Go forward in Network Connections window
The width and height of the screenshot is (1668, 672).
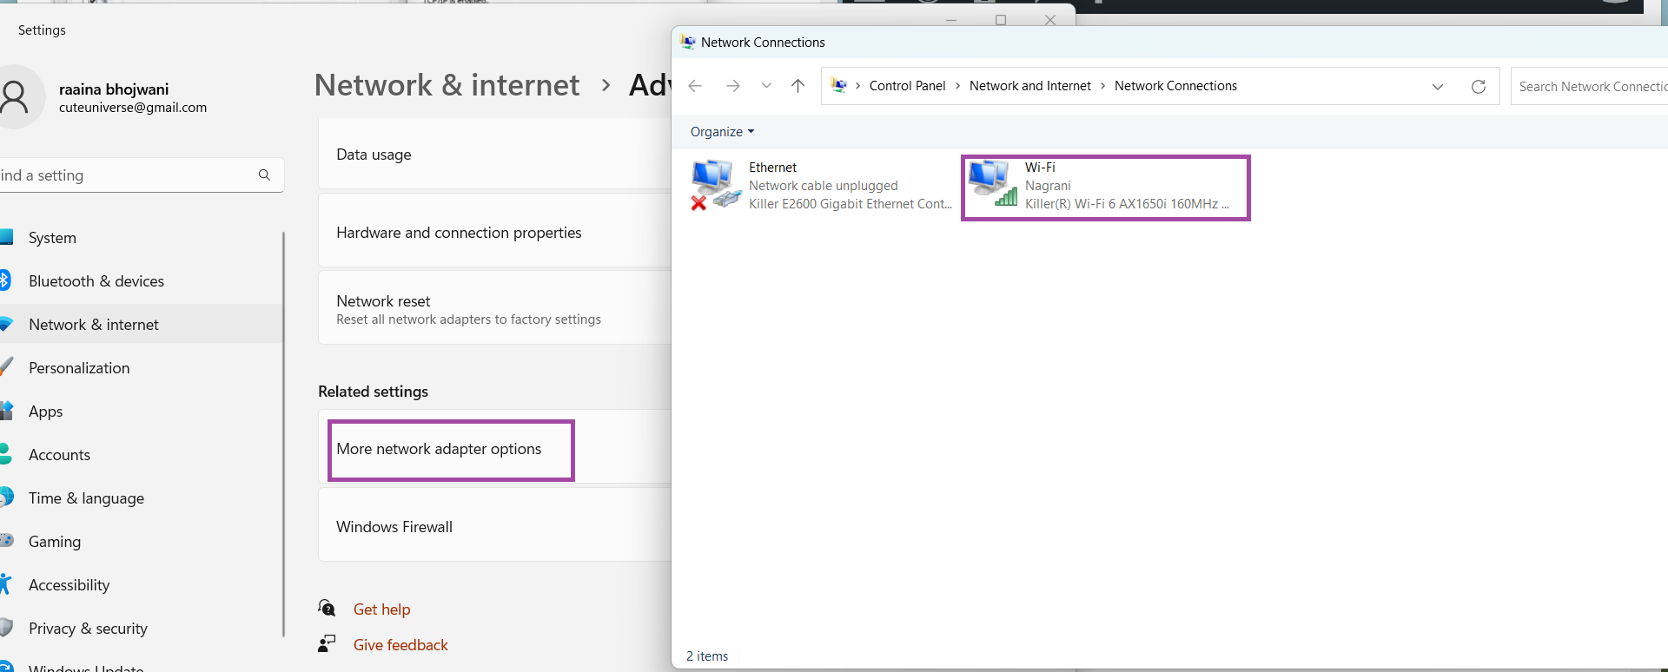point(733,86)
